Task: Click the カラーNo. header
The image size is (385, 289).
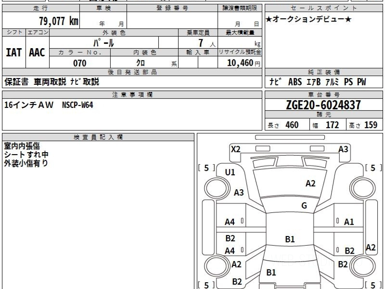Action: (80, 52)
